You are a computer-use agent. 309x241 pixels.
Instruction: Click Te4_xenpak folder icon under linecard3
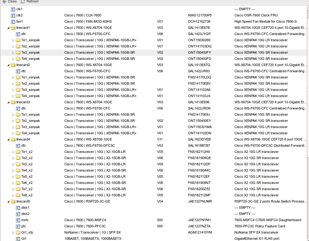pyautogui.click(x=18, y=133)
